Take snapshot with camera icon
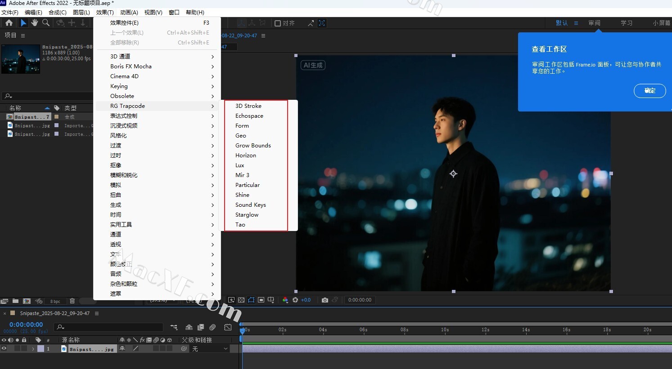This screenshot has height=369, width=672. [x=325, y=300]
